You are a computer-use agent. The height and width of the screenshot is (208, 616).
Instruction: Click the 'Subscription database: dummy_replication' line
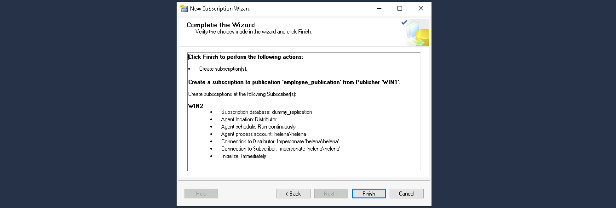[266, 112]
